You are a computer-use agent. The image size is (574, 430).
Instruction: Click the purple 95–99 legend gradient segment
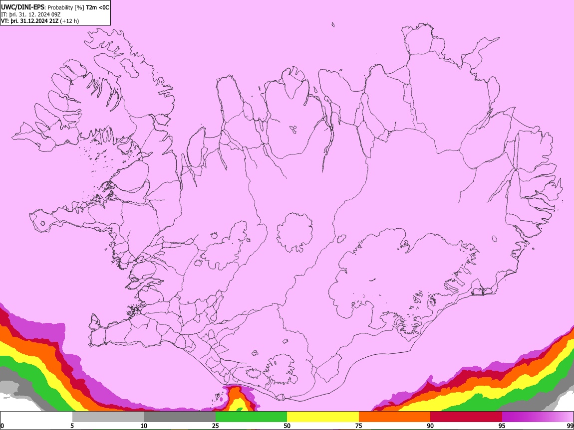pos(538,417)
